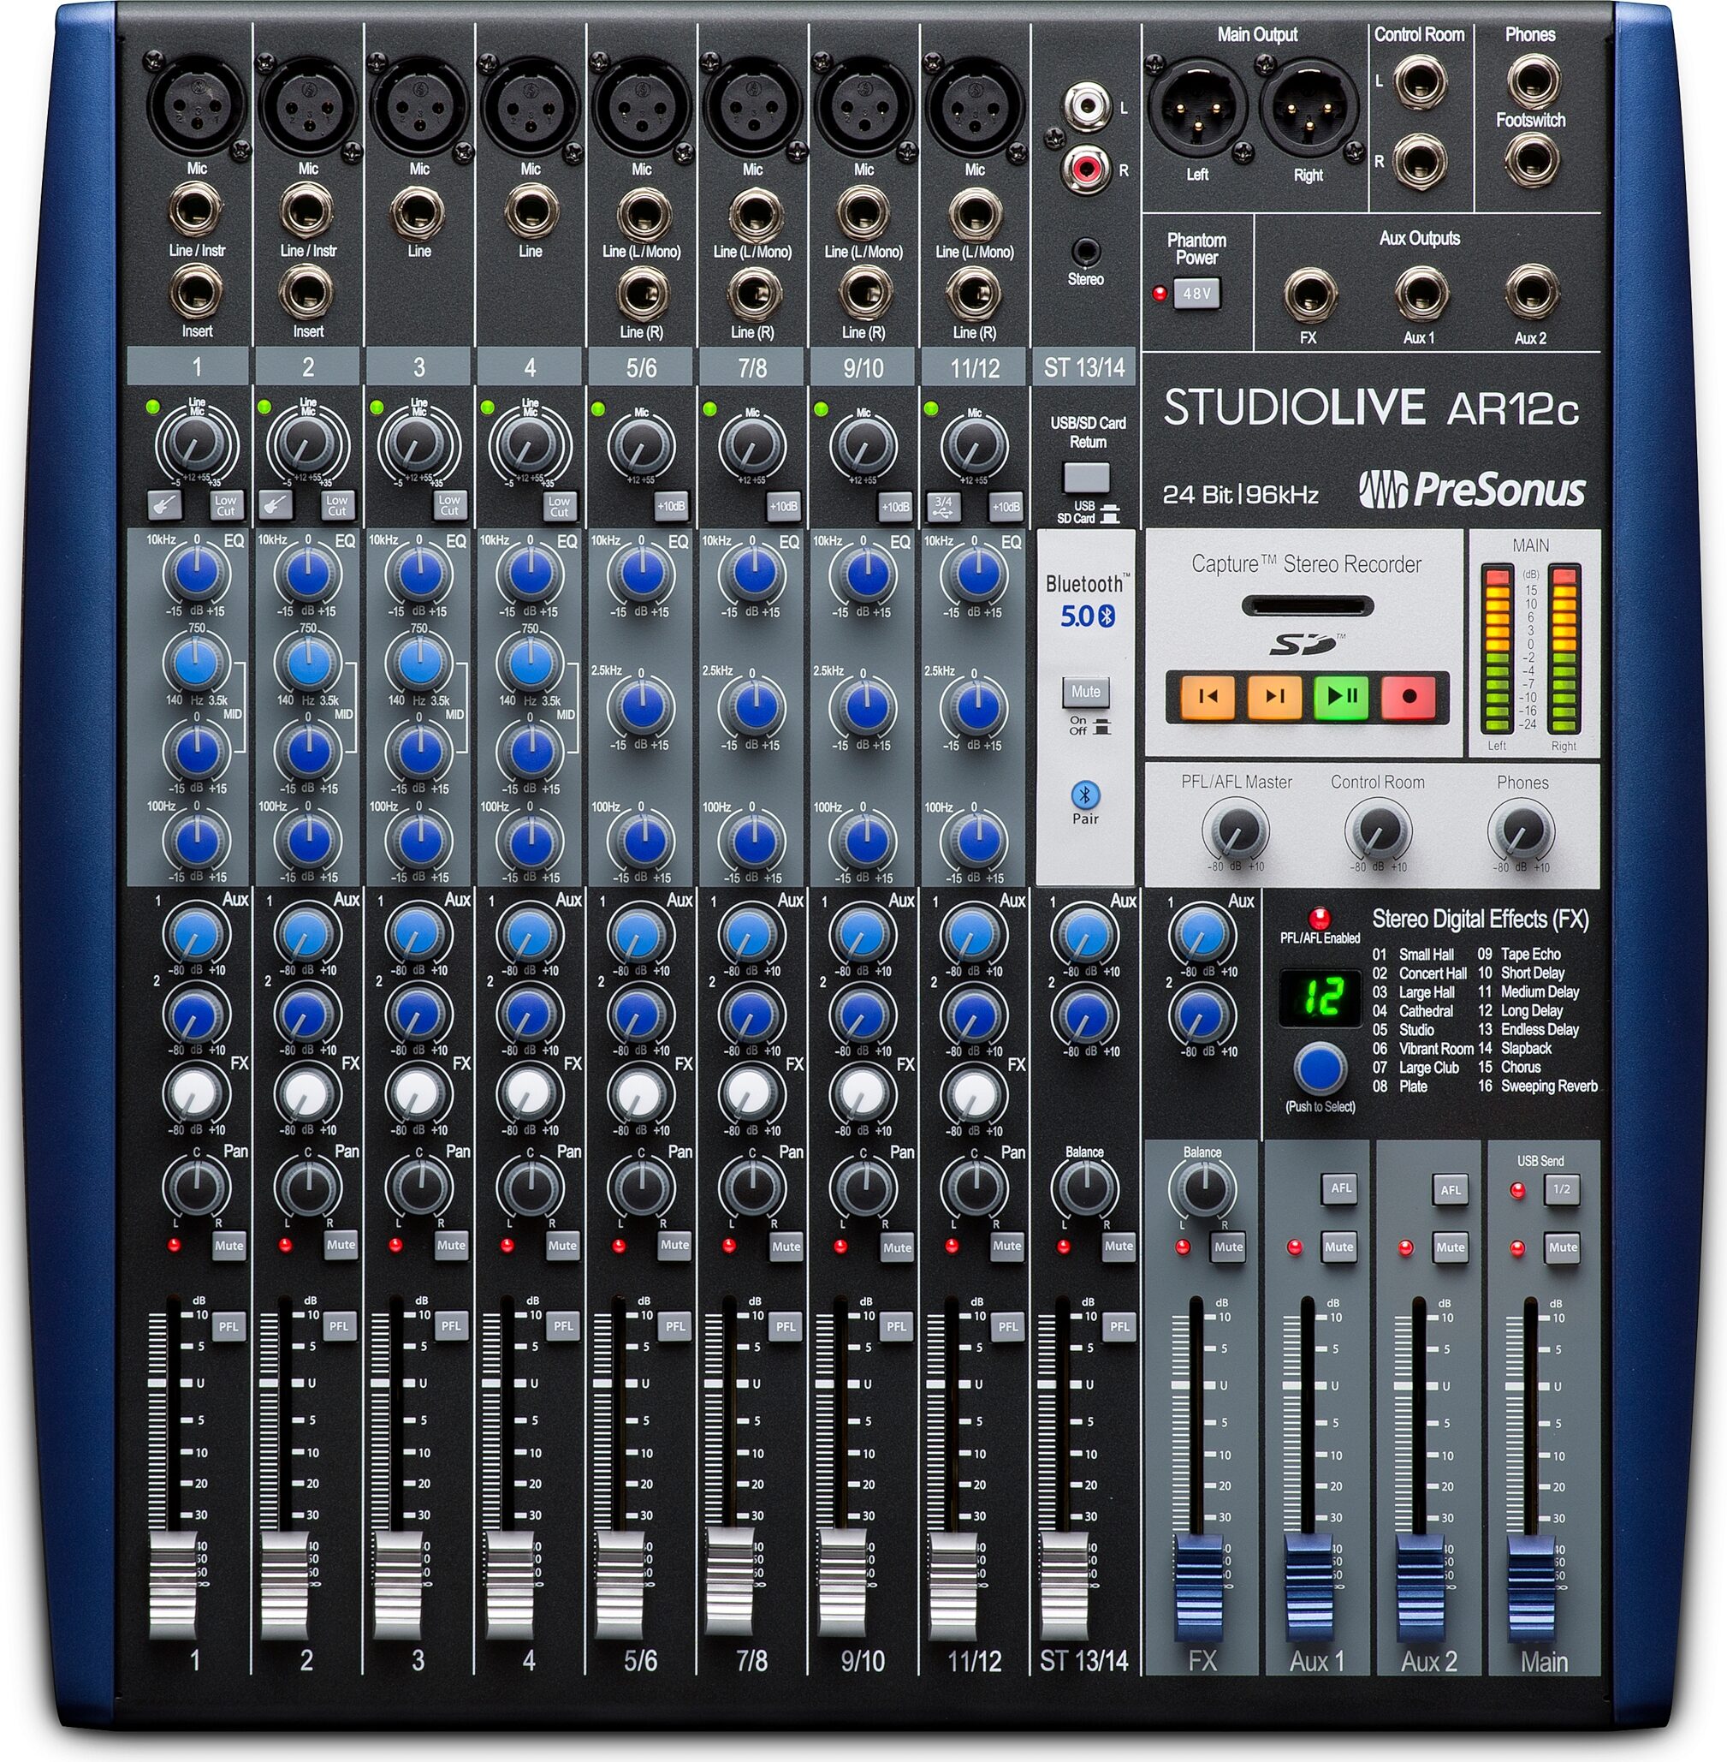The image size is (1727, 1762).
Task: Touch the red RCA R input jack
Action: click(x=1086, y=168)
